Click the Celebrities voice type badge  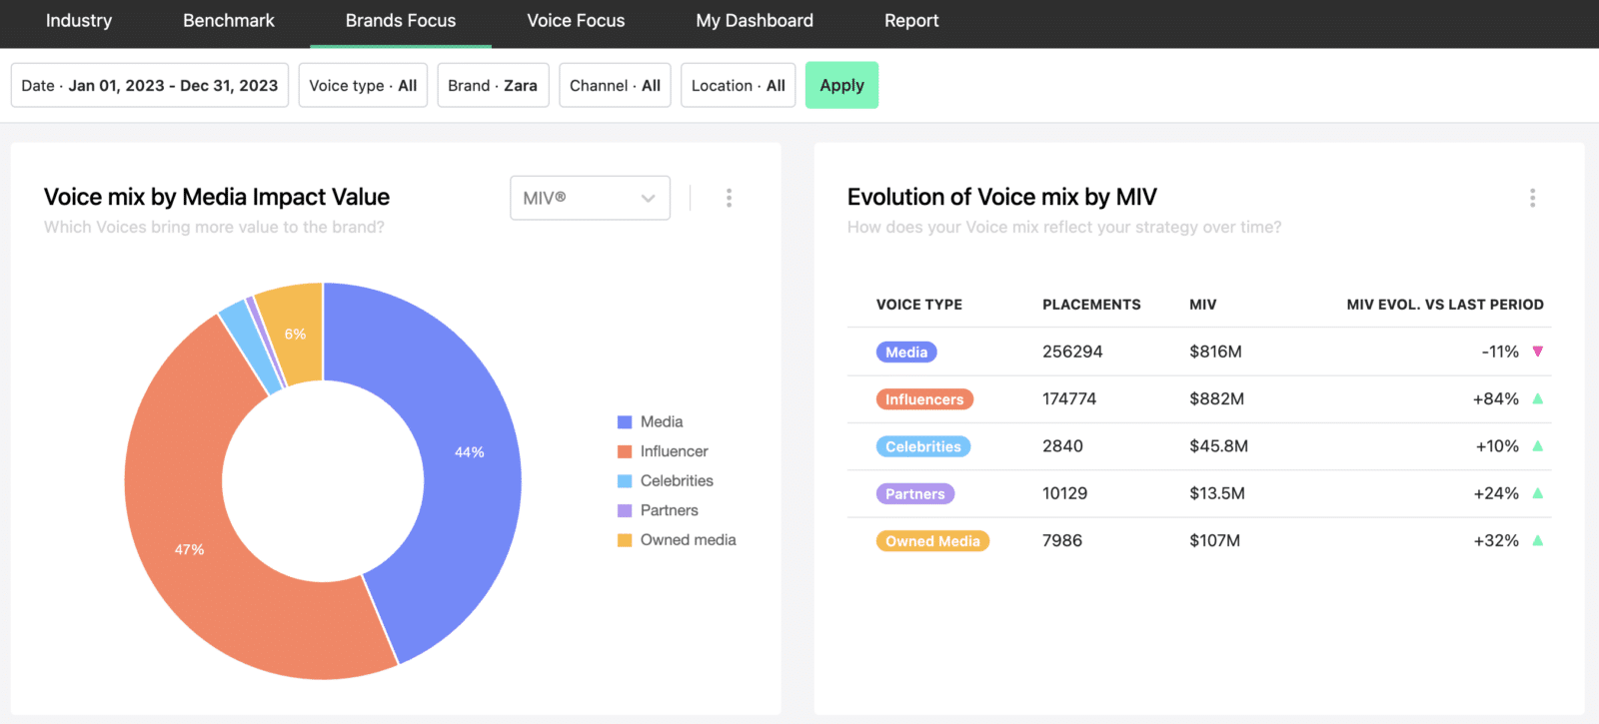click(x=922, y=446)
